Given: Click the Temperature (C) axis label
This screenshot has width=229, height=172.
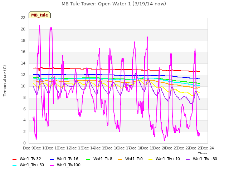Looking at the screenshot, I should (x=5, y=81).
